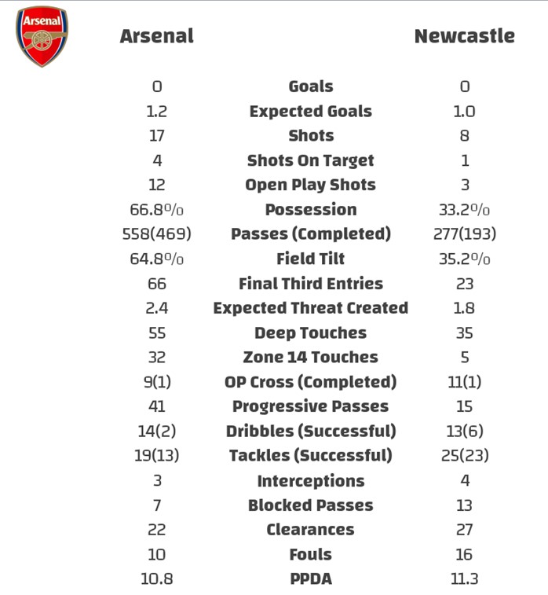Click the Arsenal club crest logo
The image size is (548, 595).
42,36
